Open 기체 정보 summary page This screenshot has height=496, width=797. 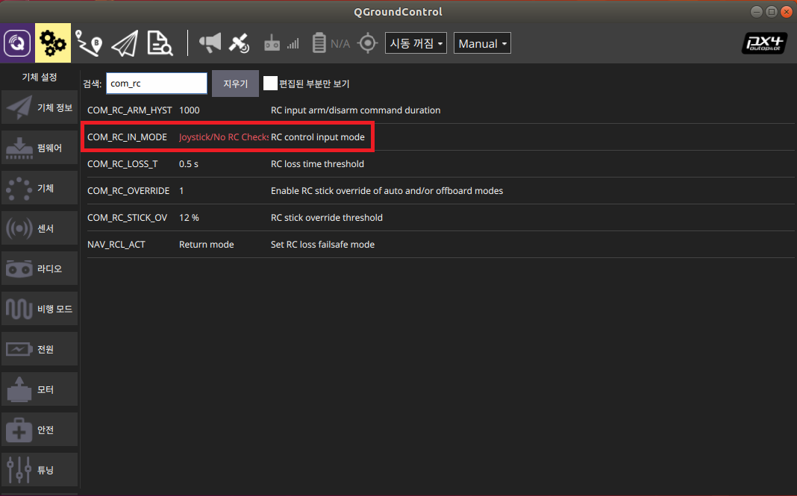pos(40,107)
